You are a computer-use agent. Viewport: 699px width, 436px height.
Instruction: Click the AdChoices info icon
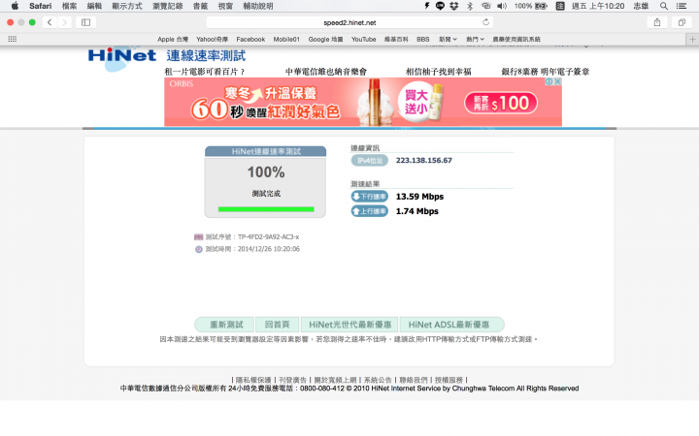coord(549,81)
